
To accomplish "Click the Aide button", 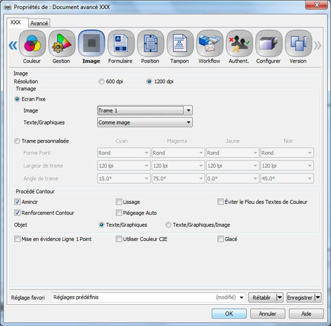I will (306, 314).
